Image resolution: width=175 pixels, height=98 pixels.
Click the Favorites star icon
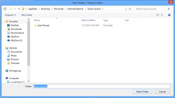pyautogui.click(x=7, y=21)
